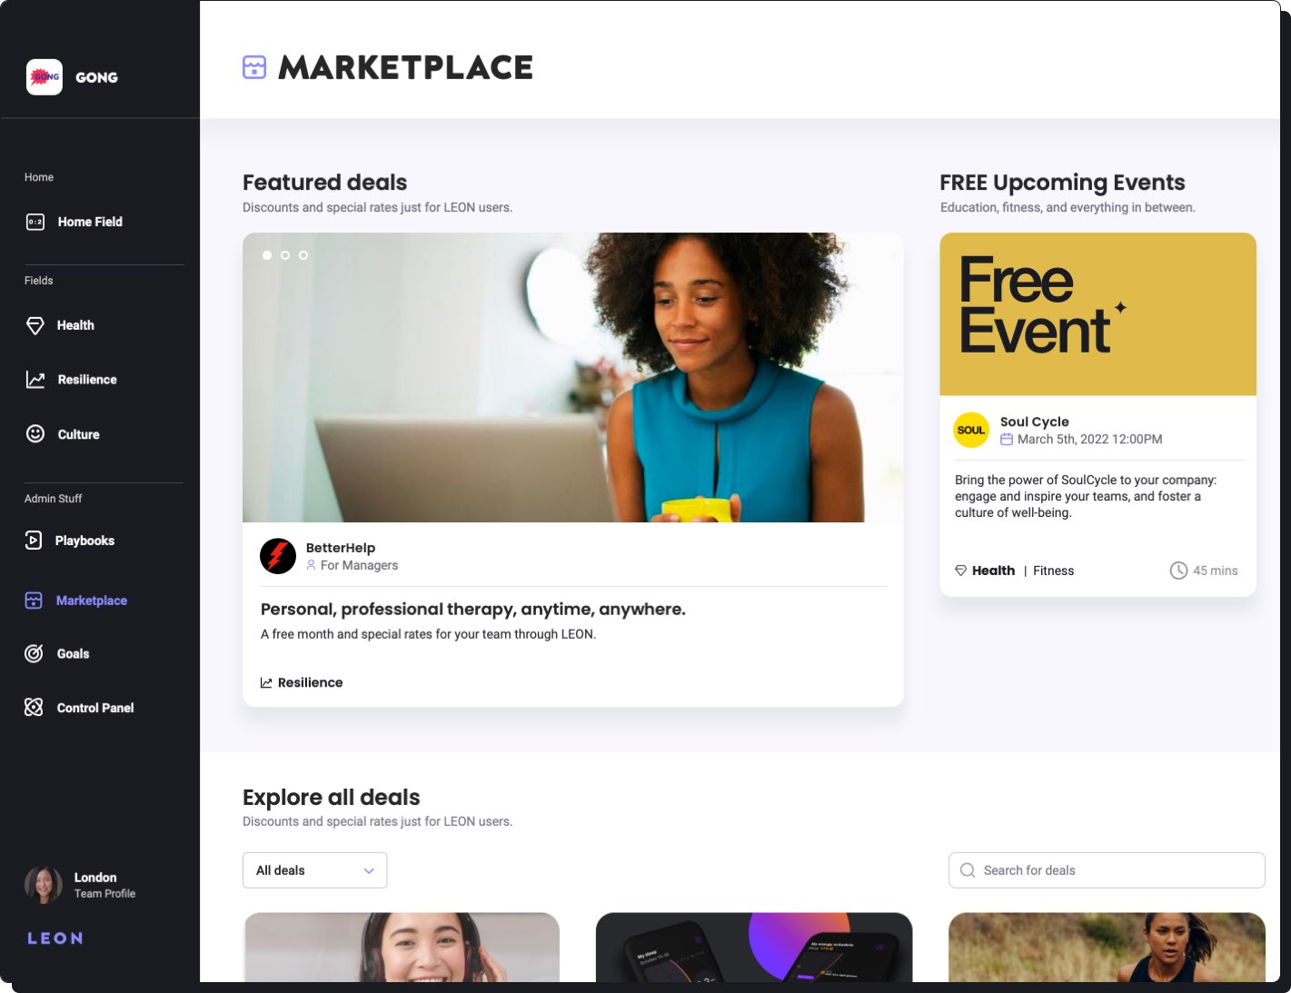The image size is (1291, 993).
Task: Click the Health tag on Soul Cycle event
Action: (986, 571)
